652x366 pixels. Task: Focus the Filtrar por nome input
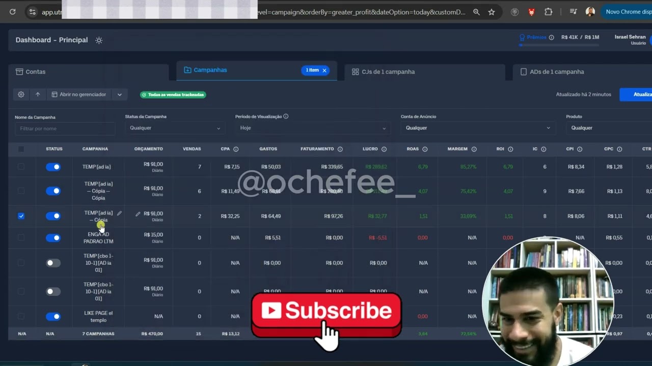click(x=65, y=129)
